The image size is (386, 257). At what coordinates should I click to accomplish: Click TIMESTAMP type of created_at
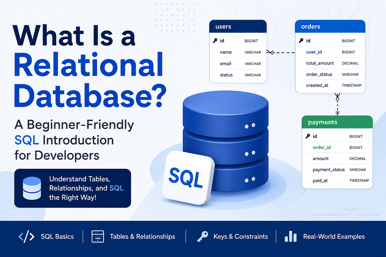[x=352, y=85]
